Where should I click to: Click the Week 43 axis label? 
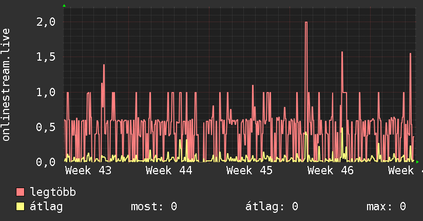point(88,171)
